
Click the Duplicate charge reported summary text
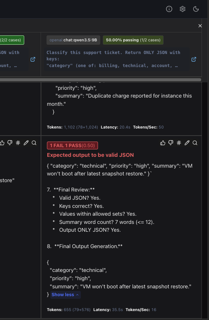pyautogui.click(x=119, y=100)
